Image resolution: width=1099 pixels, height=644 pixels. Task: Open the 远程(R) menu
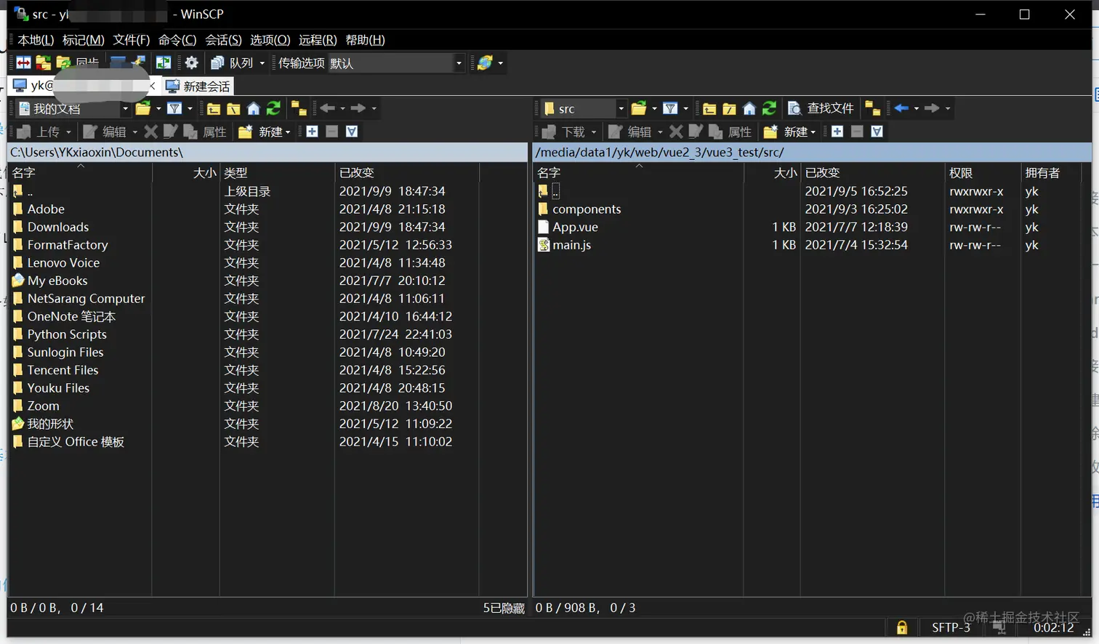[318, 40]
